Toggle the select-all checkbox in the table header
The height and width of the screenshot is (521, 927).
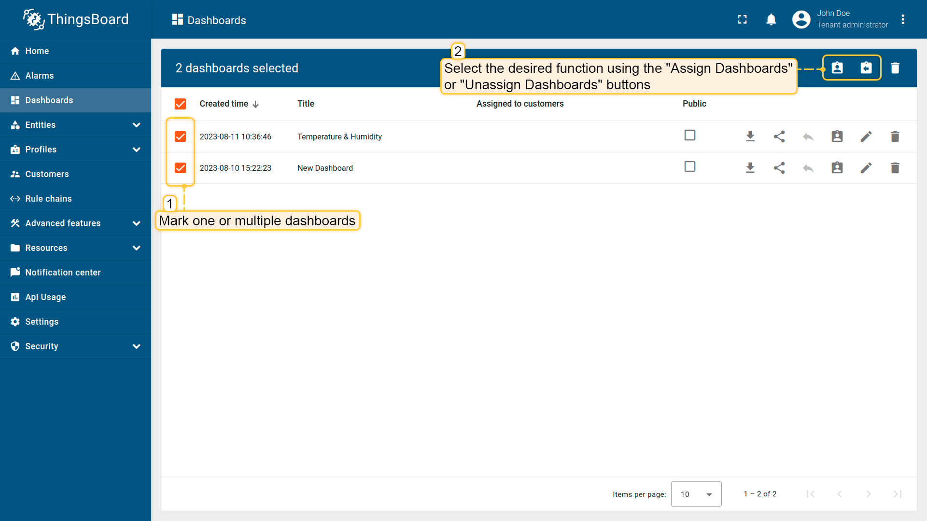[180, 104]
